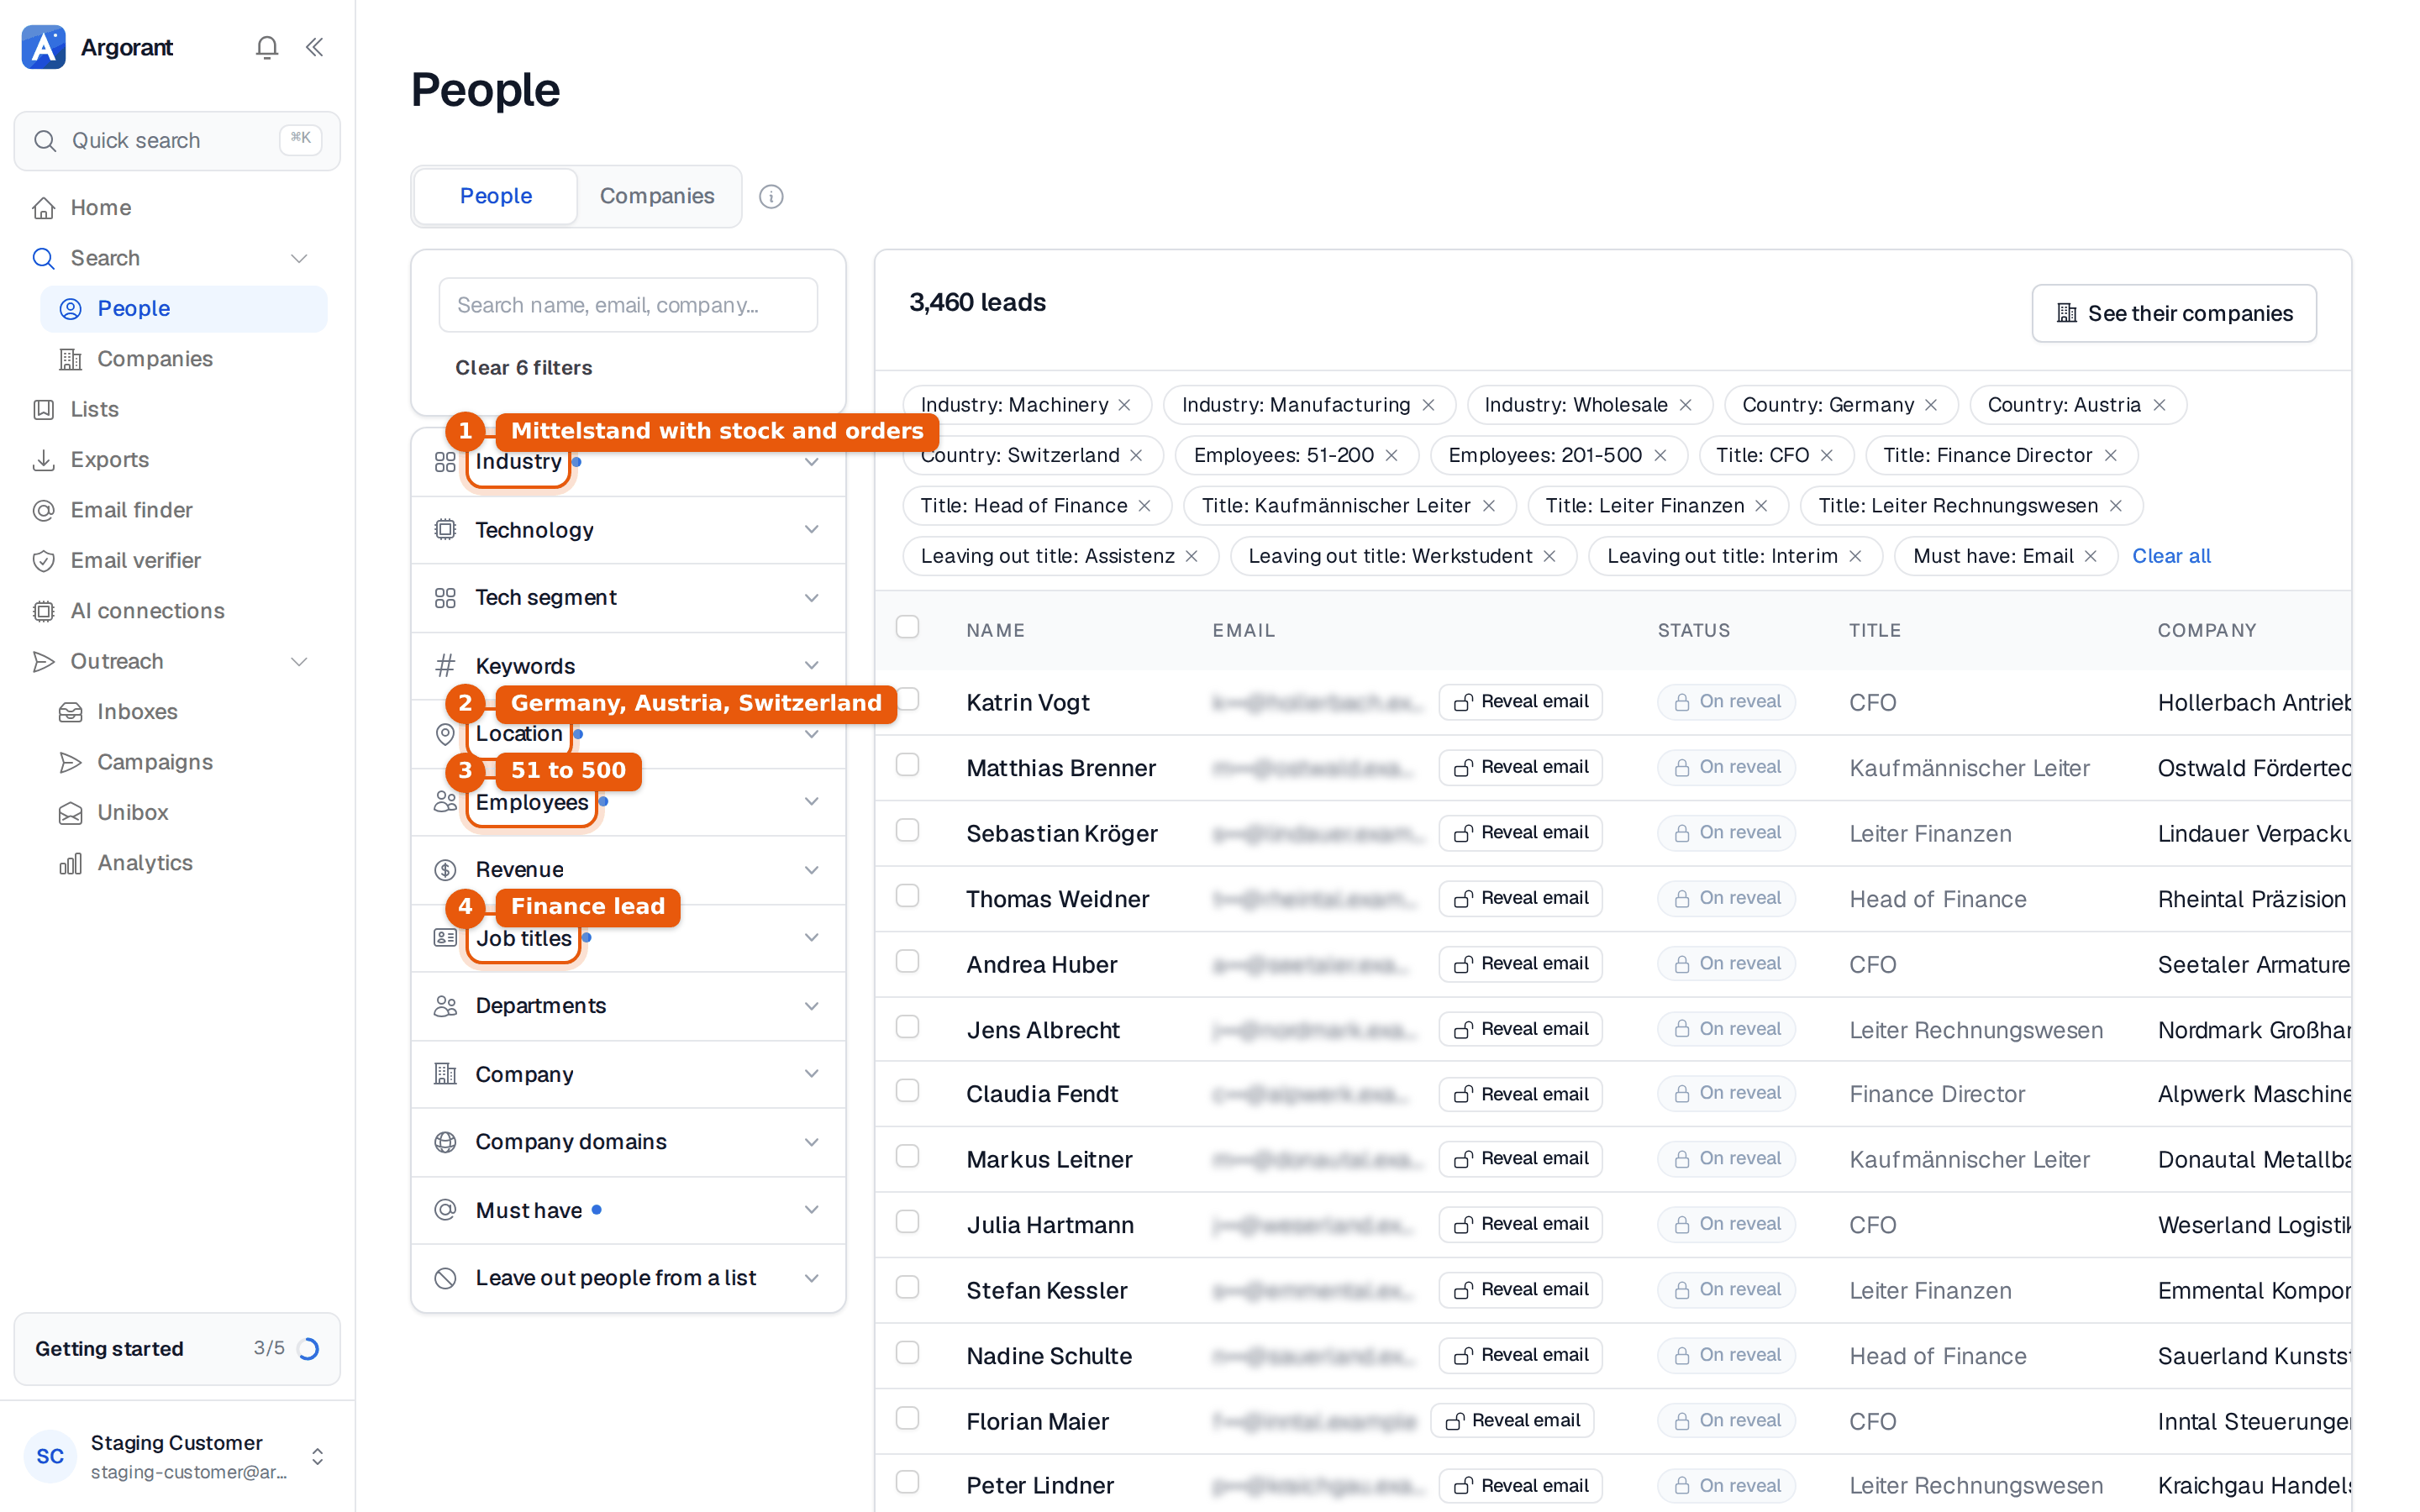Expand the Departments filter section
The width and height of the screenshot is (2420, 1512).
coord(628,1006)
